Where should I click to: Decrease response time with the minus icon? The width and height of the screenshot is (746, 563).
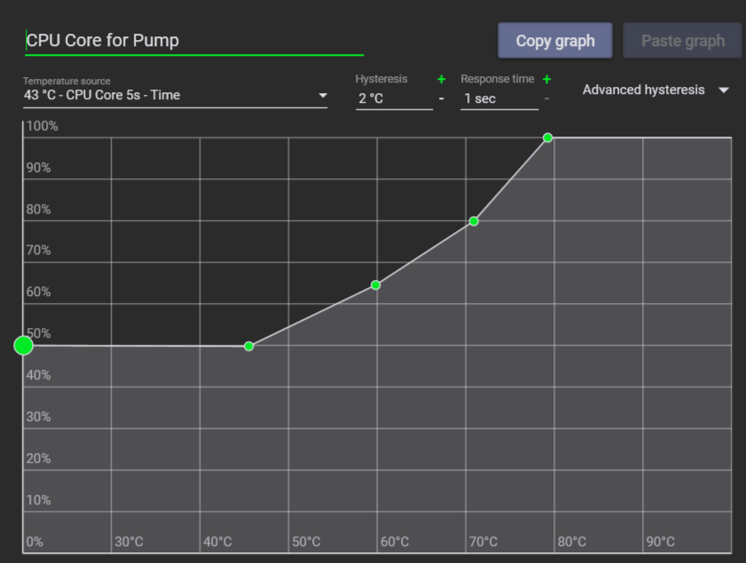(546, 99)
